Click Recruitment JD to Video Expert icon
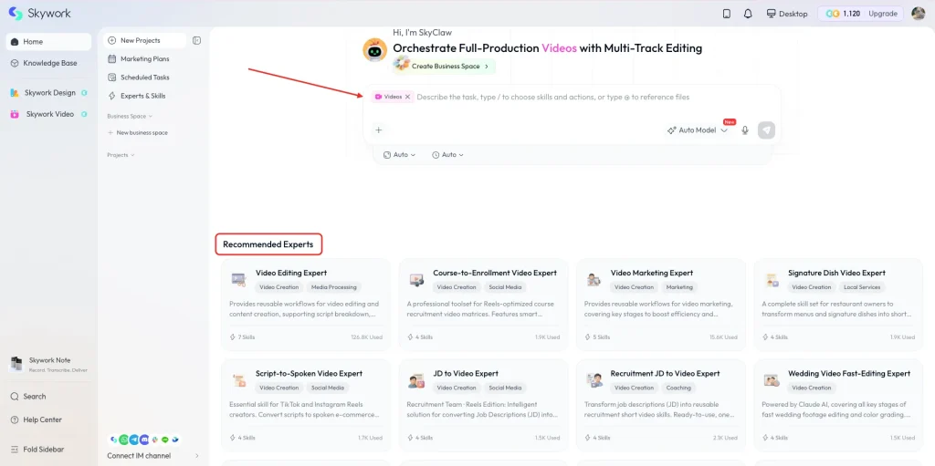This screenshot has width=935, height=466. (594, 379)
